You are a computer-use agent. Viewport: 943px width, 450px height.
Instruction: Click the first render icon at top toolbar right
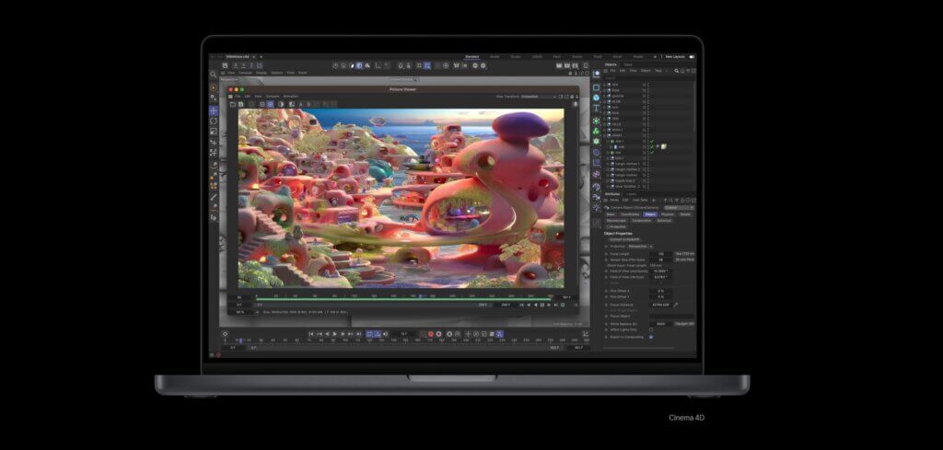[559, 65]
